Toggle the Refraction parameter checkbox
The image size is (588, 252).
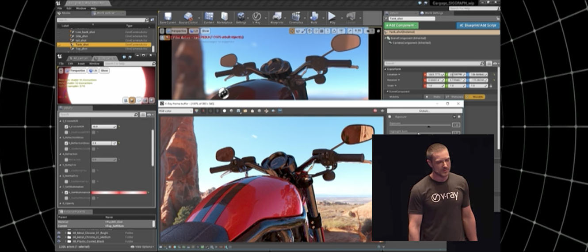click(66, 160)
